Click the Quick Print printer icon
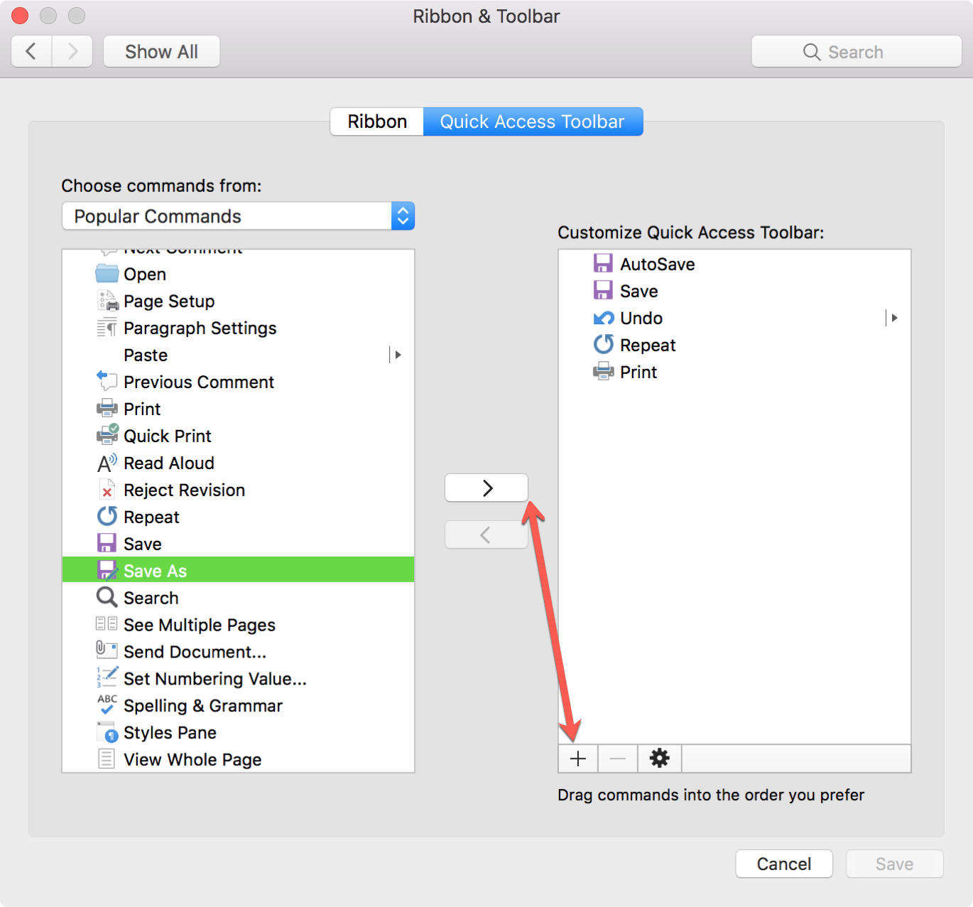This screenshot has width=973, height=907. [x=107, y=434]
